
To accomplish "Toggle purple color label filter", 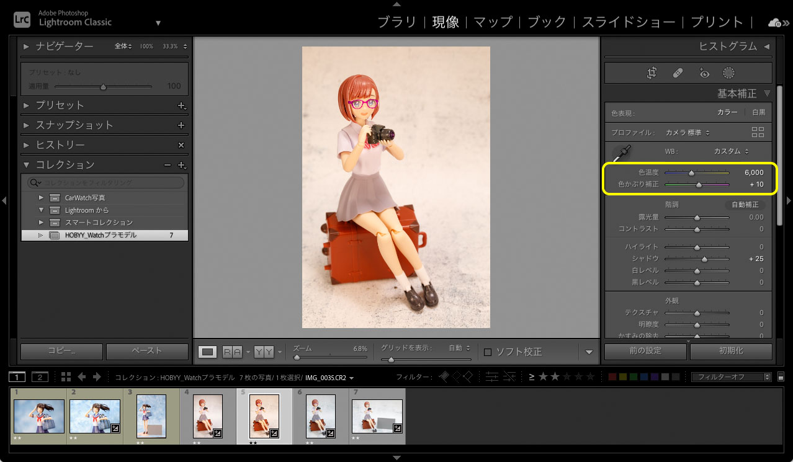I will click(655, 376).
